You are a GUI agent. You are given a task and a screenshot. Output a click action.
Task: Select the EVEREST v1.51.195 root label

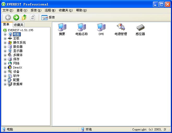coord(21,30)
